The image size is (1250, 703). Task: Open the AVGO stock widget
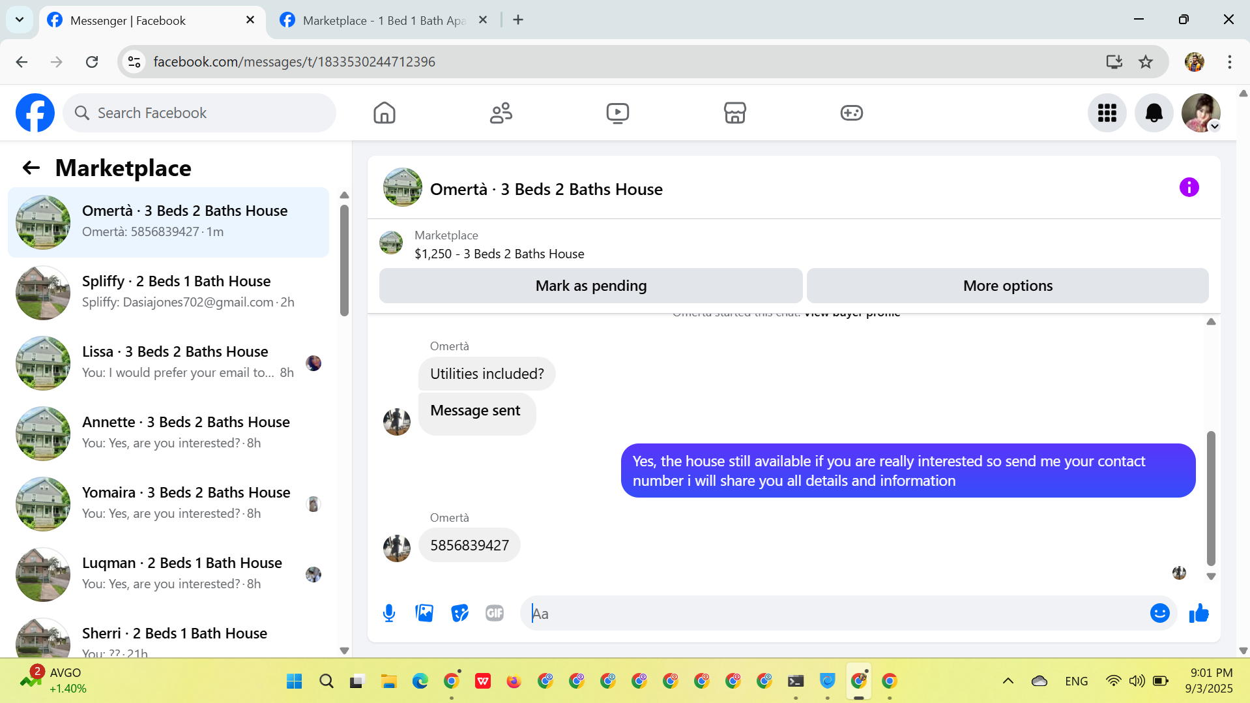(x=53, y=680)
